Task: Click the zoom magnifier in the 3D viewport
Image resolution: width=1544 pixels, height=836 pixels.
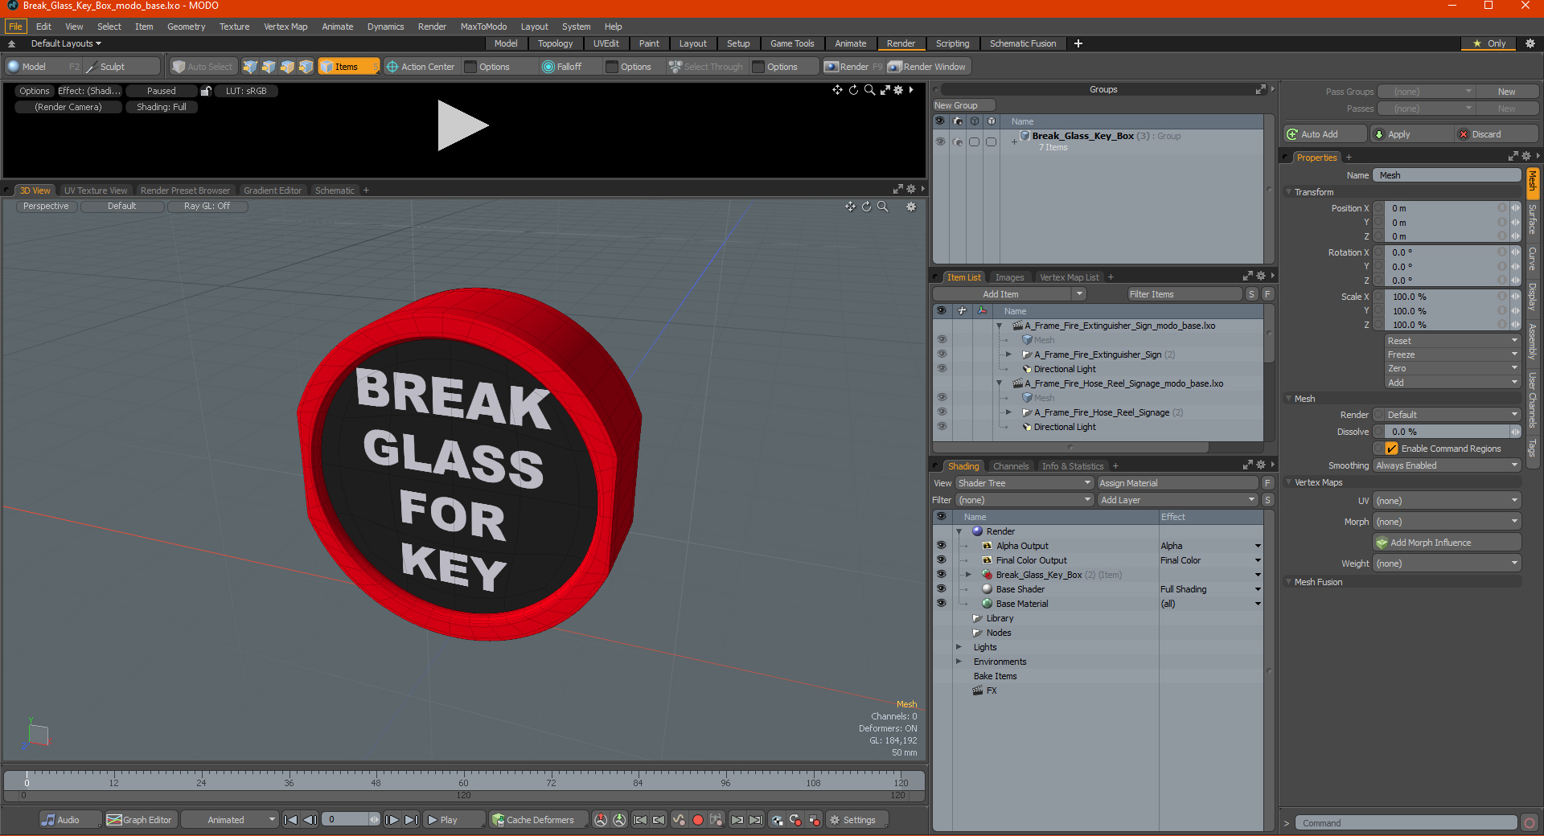Action: coord(882,207)
